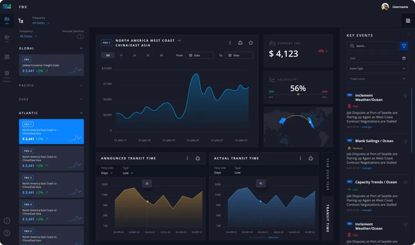
Task: Open the three-dot menu on FBX-1 chart
Action: (x=230, y=43)
